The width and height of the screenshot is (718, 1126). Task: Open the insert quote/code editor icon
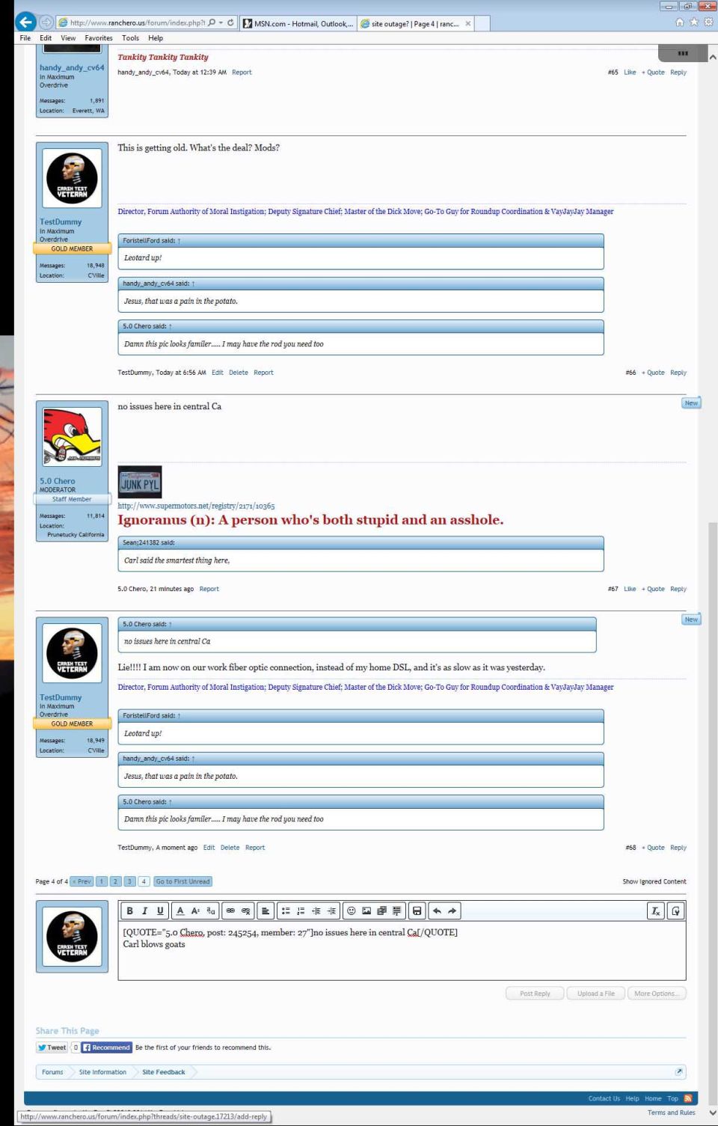pyautogui.click(x=397, y=911)
